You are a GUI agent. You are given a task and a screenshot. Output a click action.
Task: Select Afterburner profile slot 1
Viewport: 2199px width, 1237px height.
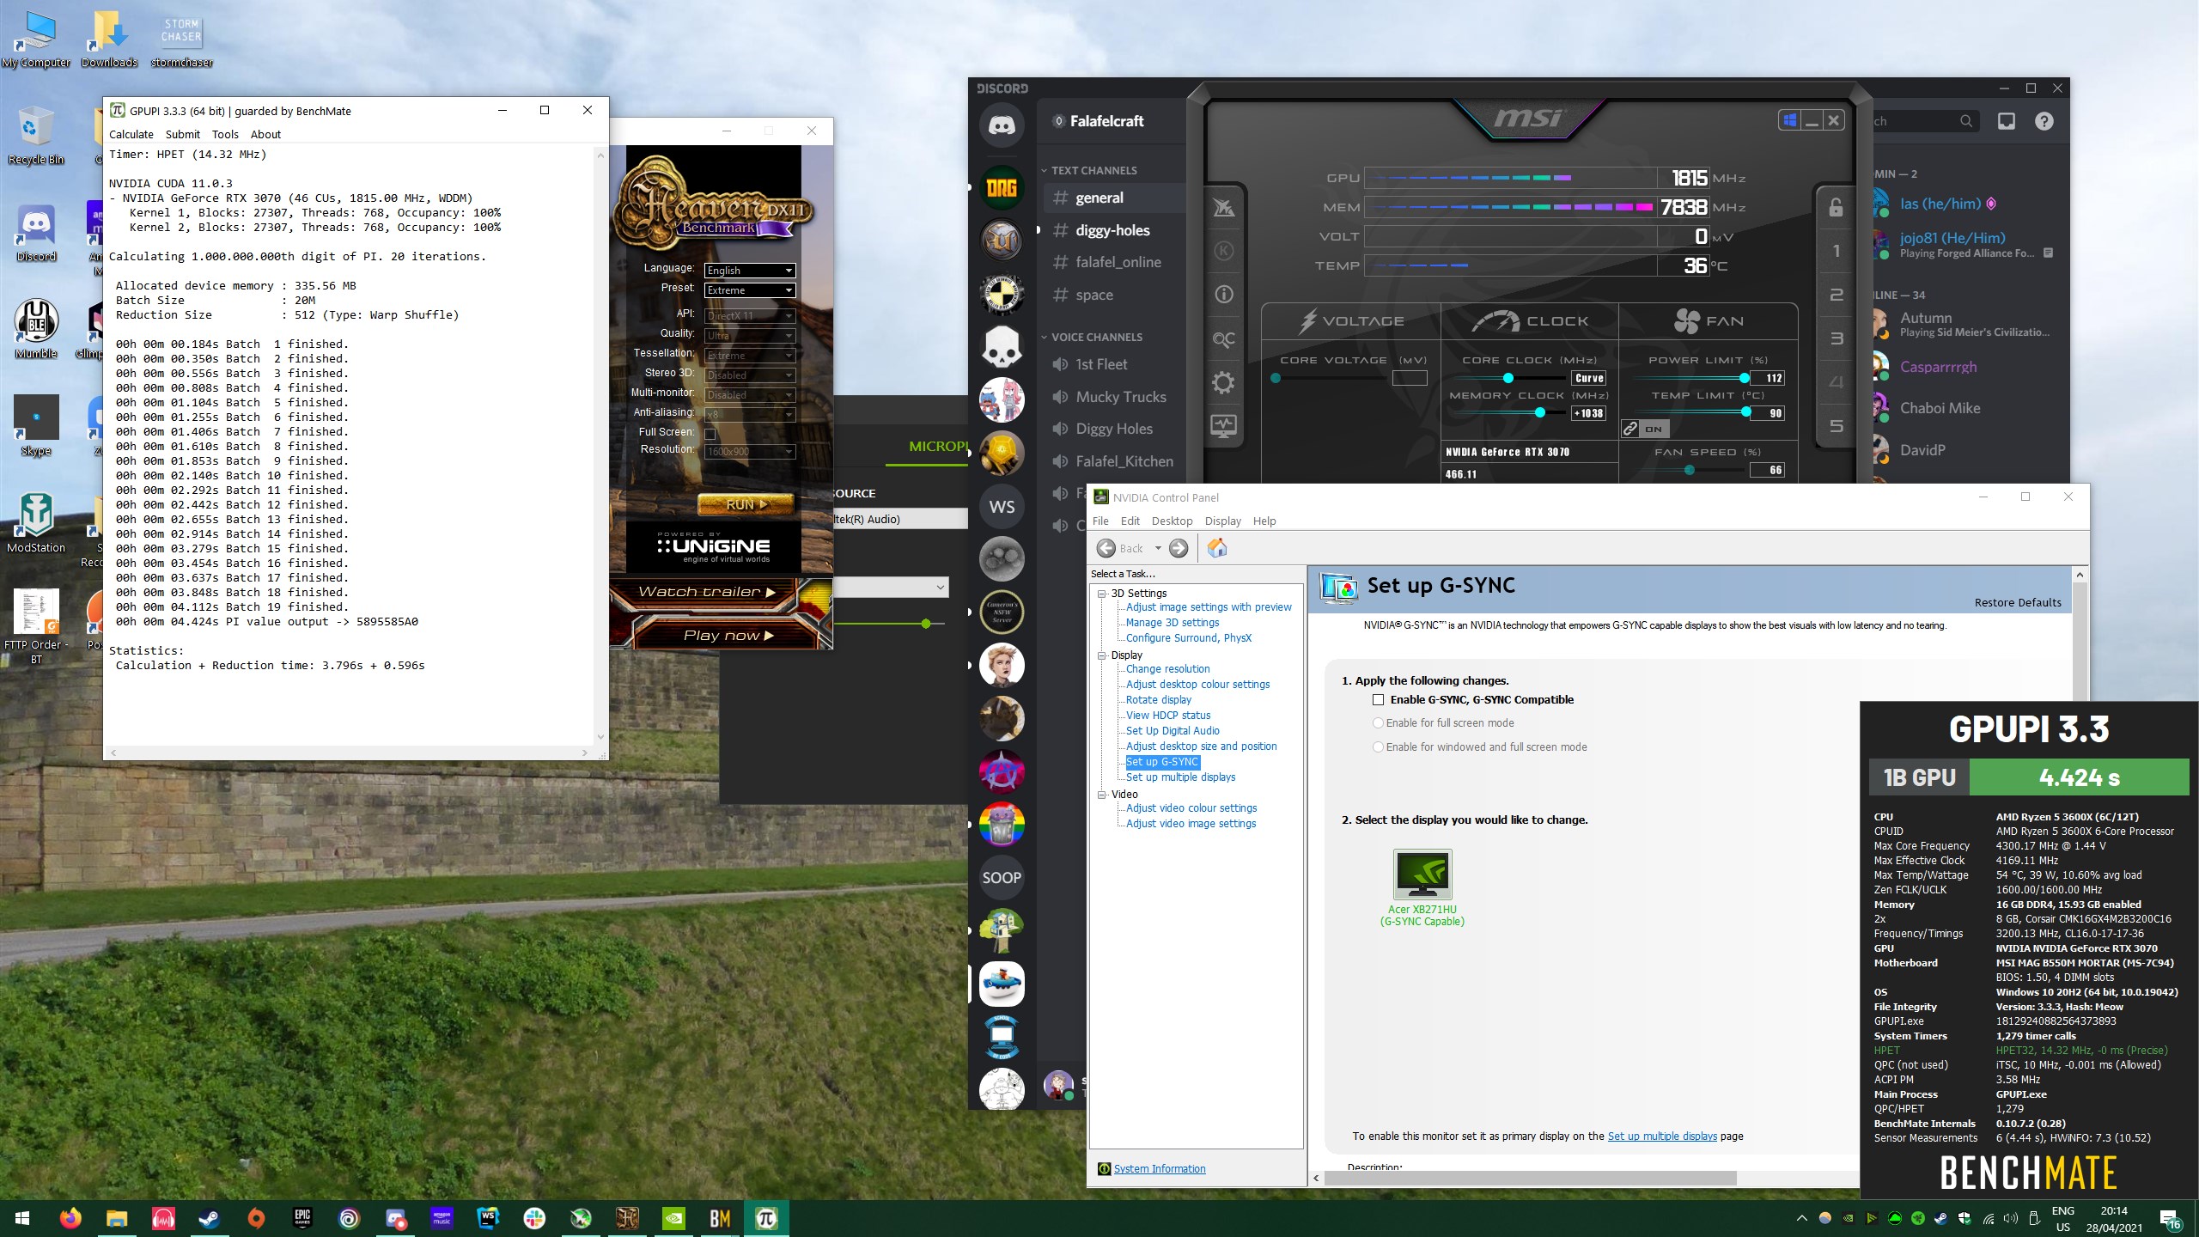(x=1836, y=251)
